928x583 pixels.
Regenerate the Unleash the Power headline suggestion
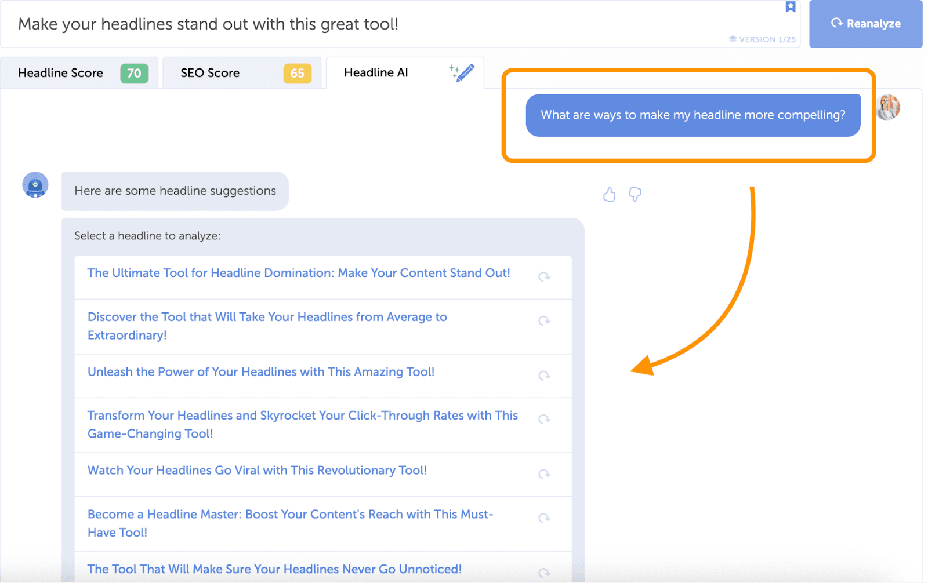(544, 376)
